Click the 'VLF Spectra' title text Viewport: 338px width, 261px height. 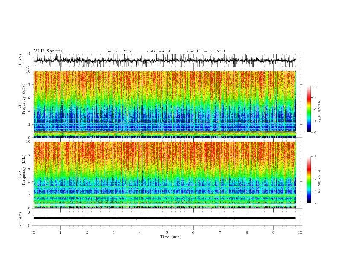coord(48,51)
